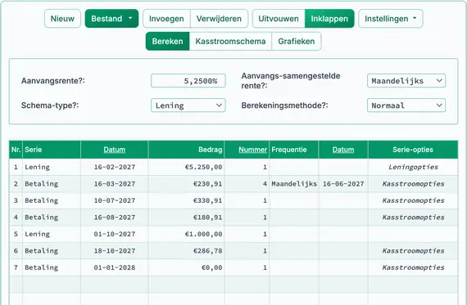The height and width of the screenshot is (305, 467).
Task: Open the Schema-type Lening dropdown
Action: coord(188,105)
